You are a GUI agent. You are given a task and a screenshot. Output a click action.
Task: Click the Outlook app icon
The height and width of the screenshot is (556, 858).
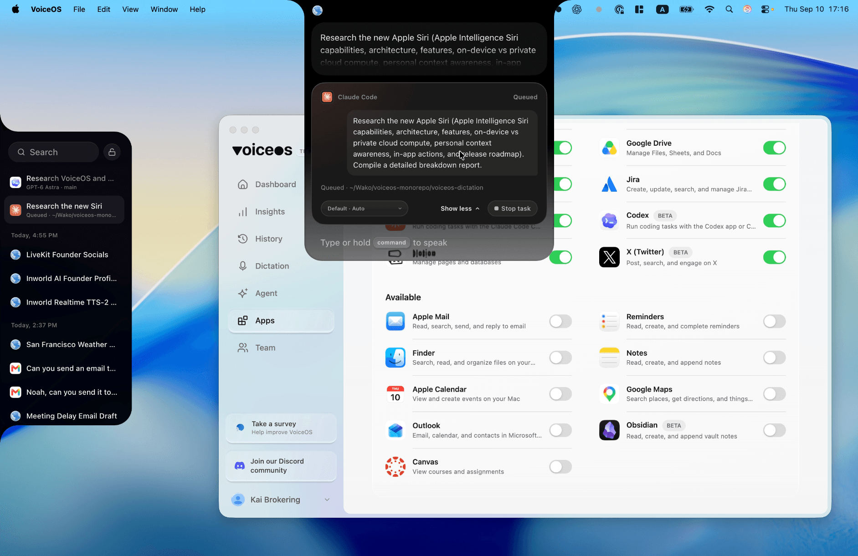[x=396, y=430]
